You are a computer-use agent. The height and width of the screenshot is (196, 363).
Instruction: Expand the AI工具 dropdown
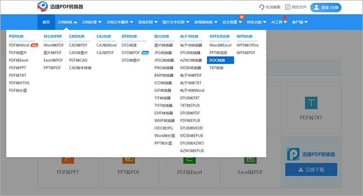[279, 22]
